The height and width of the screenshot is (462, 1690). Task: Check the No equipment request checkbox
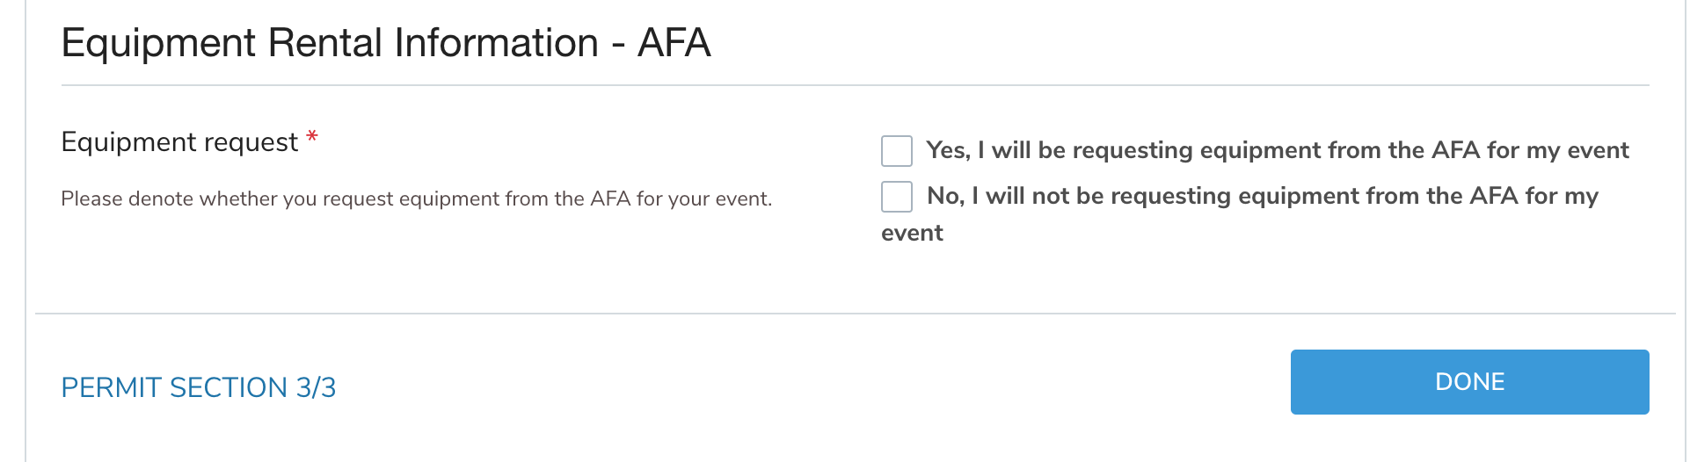coord(897,197)
